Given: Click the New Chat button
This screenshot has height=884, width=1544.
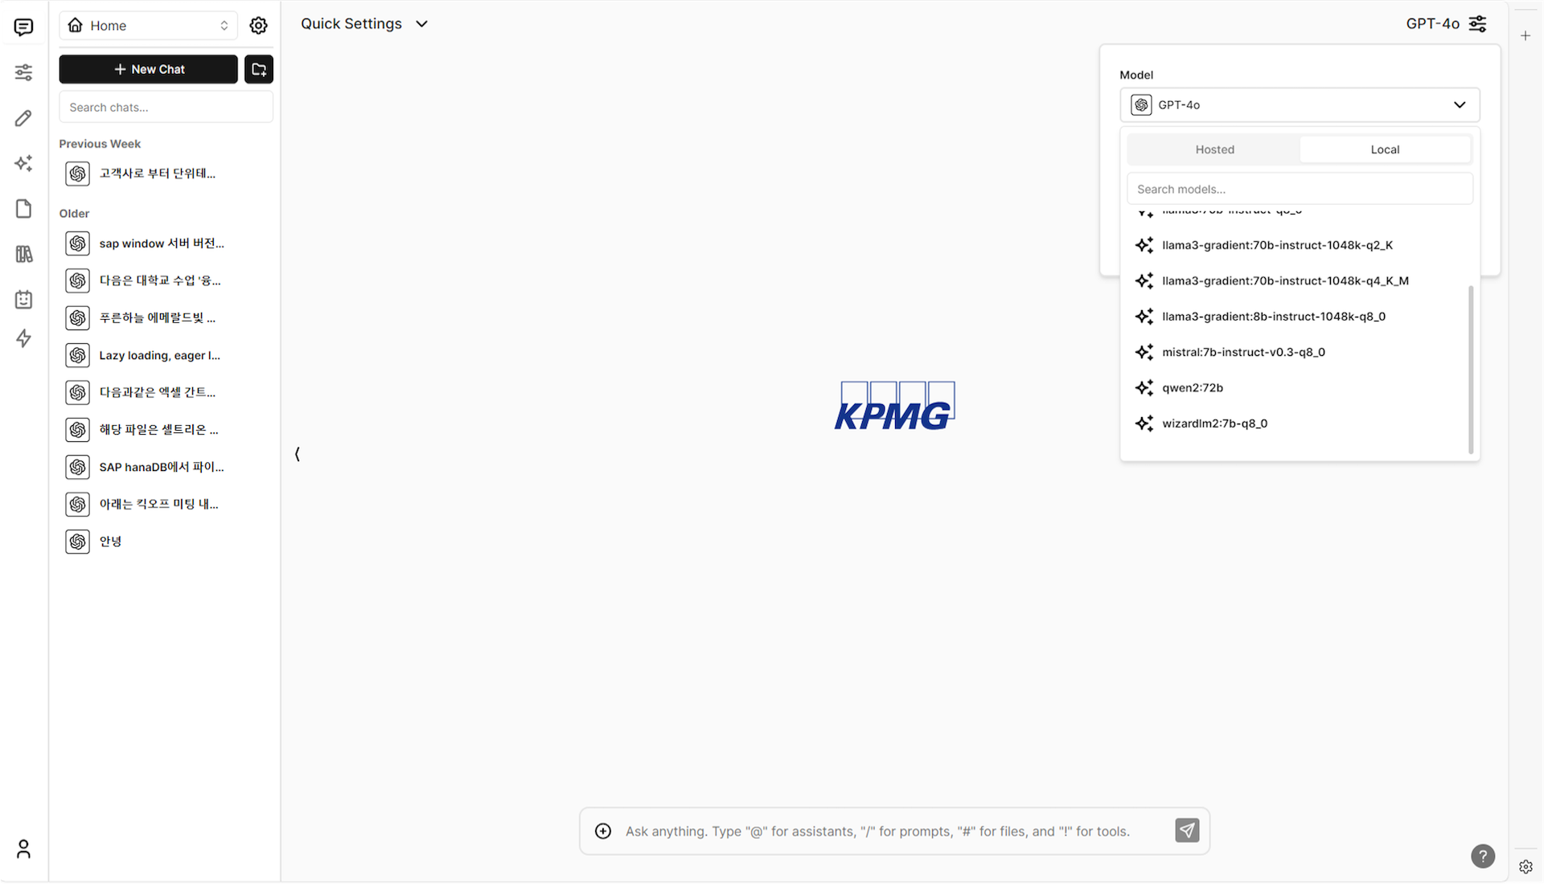Looking at the screenshot, I should pyautogui.click(x=149, y=69).
